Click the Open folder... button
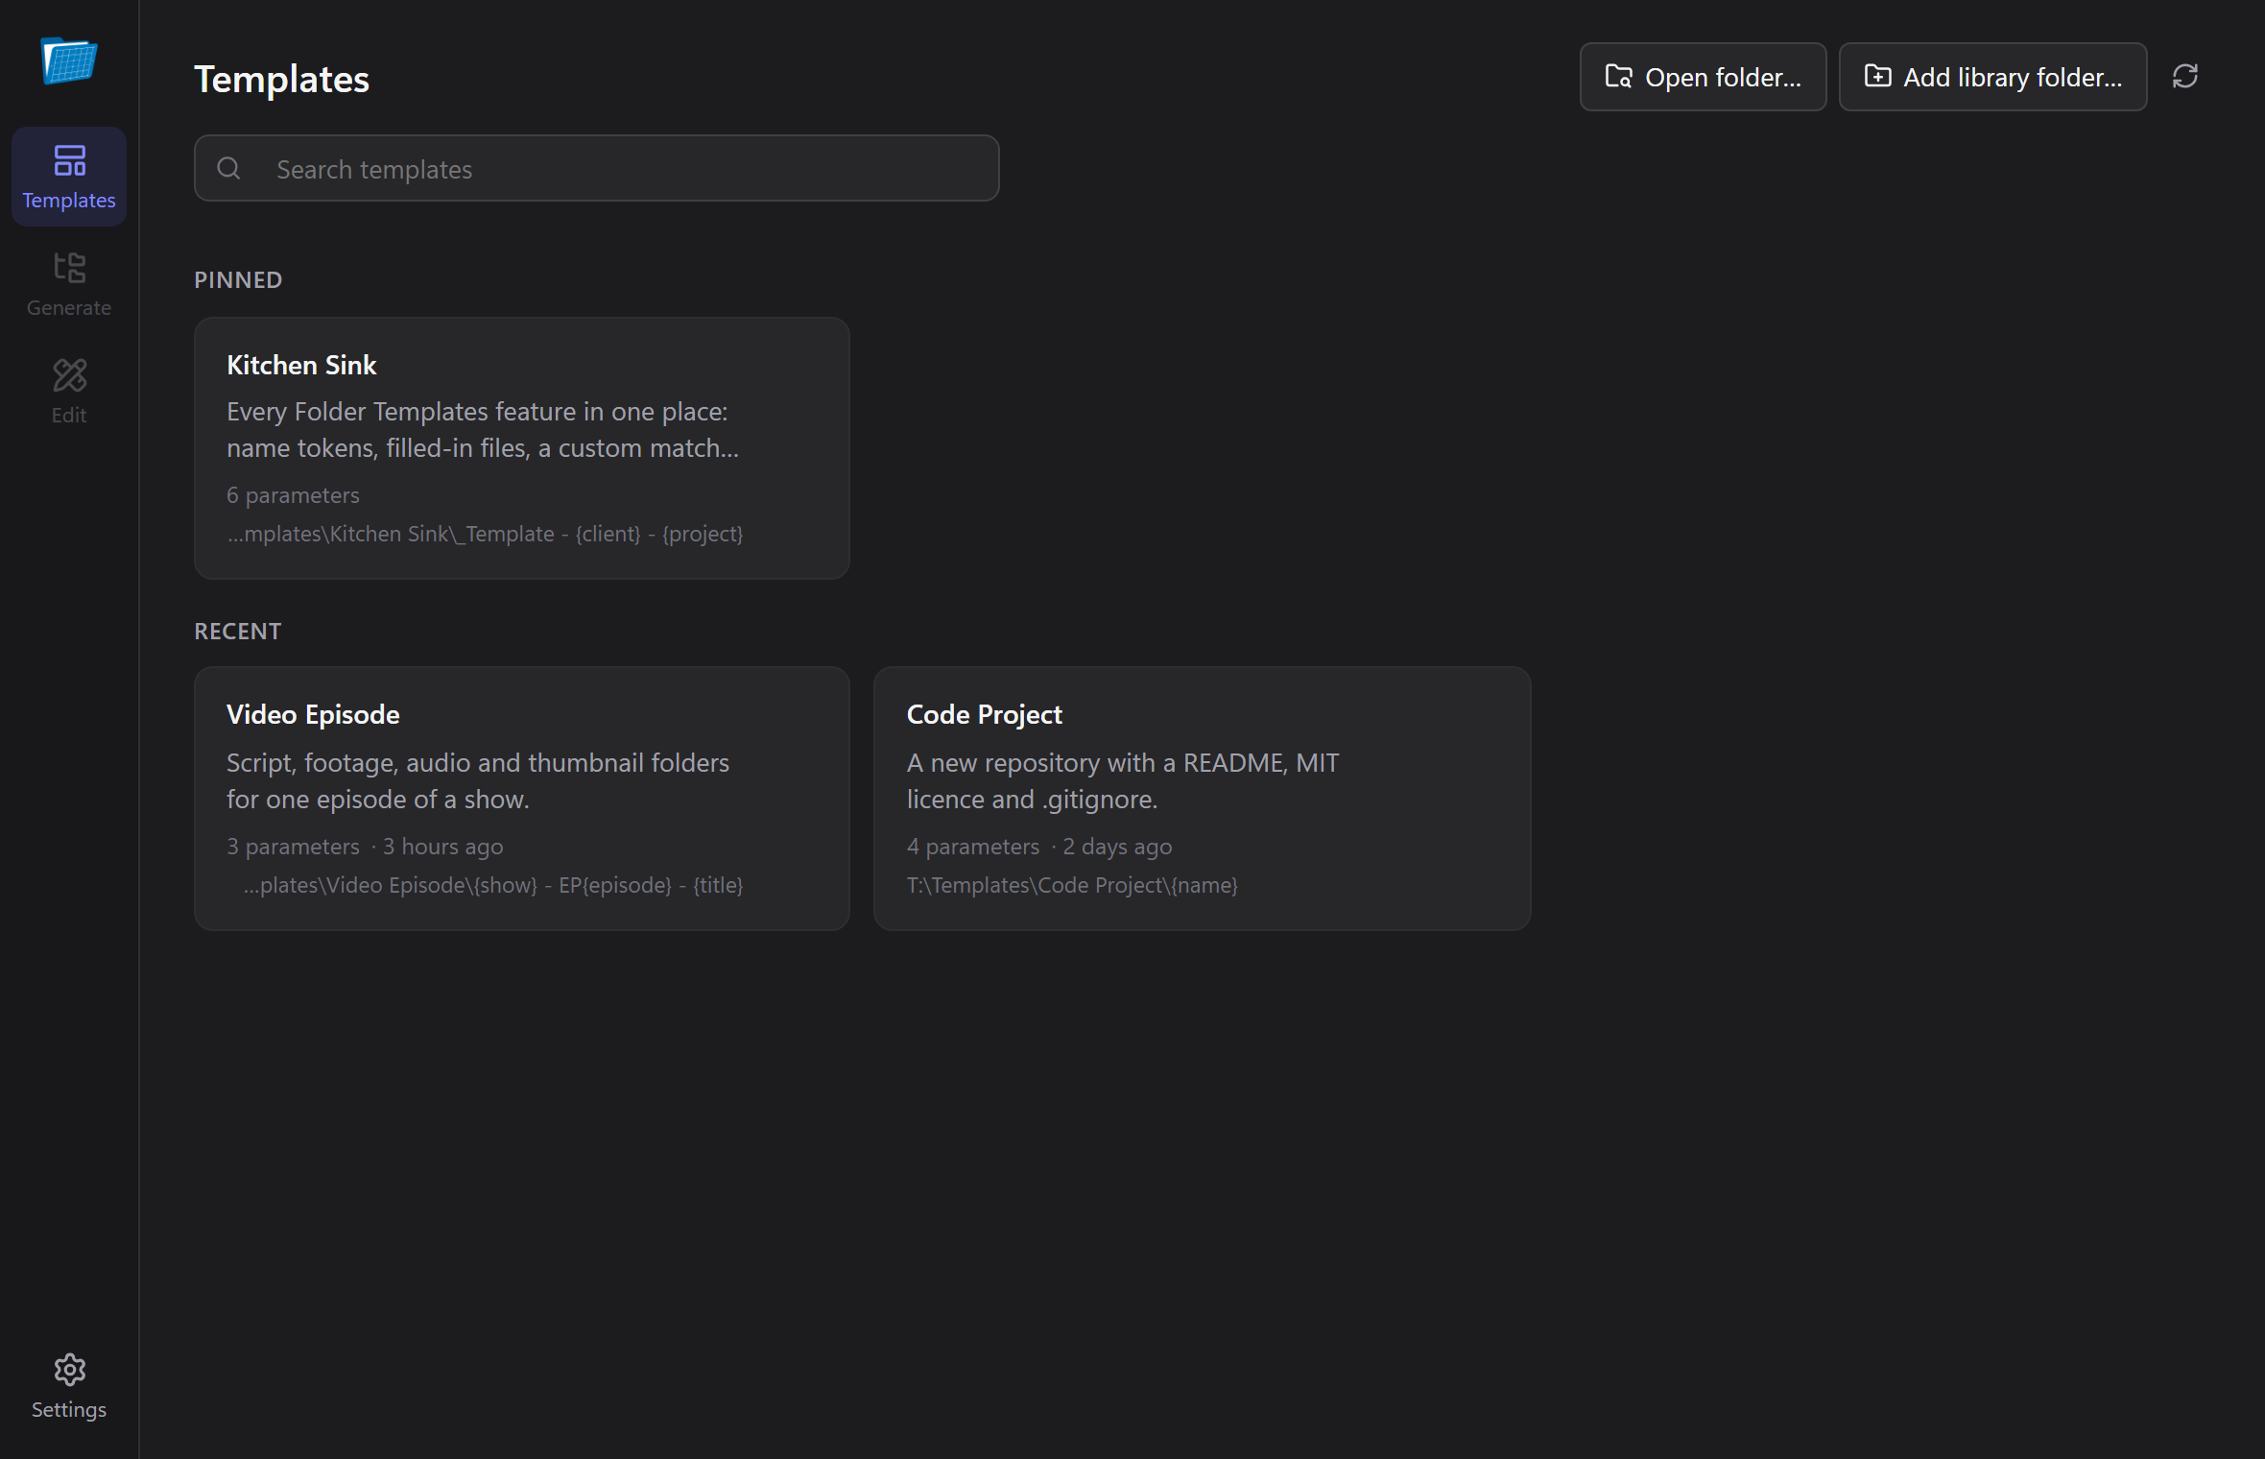Screen dimensions: 2265x1459 tap(1703, 77)
